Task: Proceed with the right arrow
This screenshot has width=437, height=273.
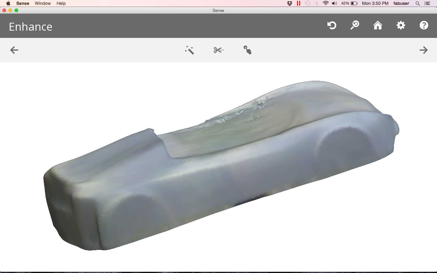Action: coord(424,50)
